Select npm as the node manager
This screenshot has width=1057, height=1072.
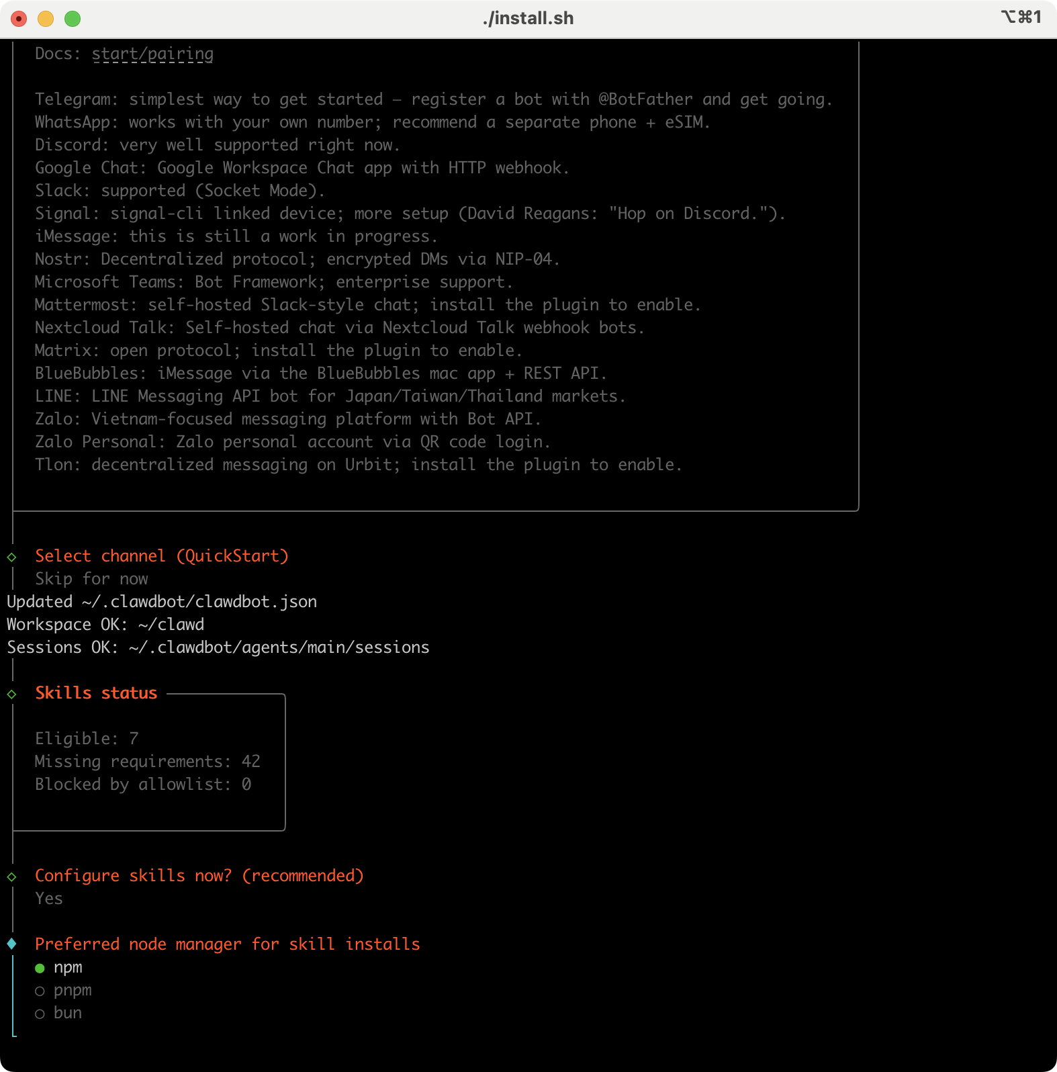coord(40,968)
